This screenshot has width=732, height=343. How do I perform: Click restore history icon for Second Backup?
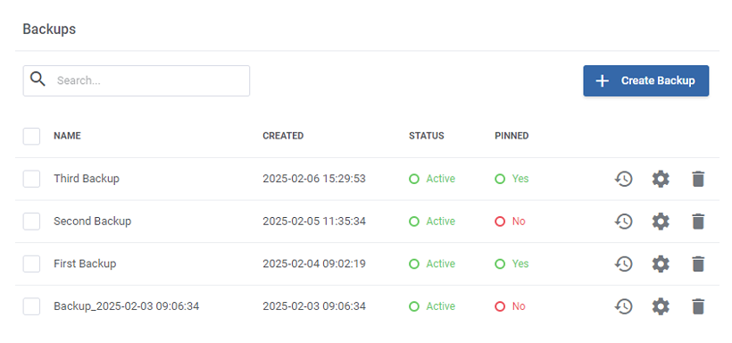click(623, 221)
